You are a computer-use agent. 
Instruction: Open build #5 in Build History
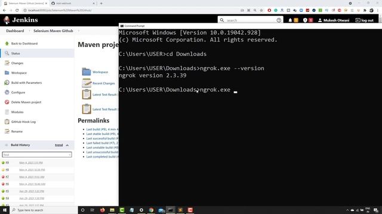[7, 191]
